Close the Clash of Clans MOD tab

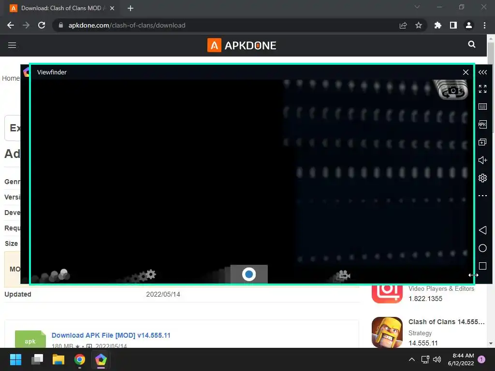tap(112, 9)
